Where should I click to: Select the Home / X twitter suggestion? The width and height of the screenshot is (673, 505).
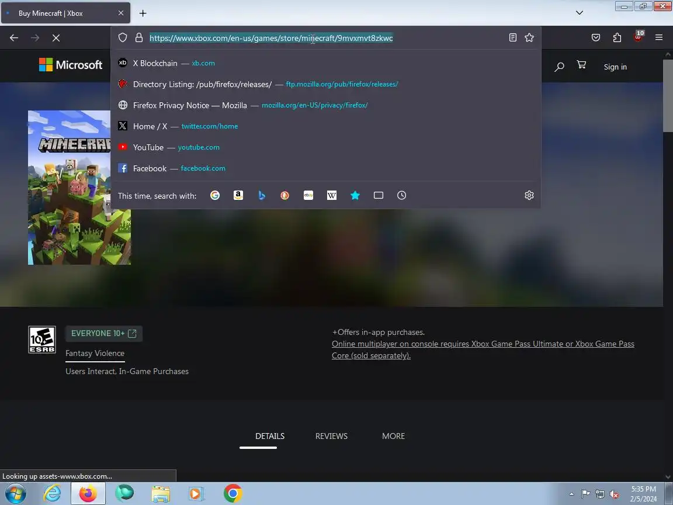tap(326, 126)
